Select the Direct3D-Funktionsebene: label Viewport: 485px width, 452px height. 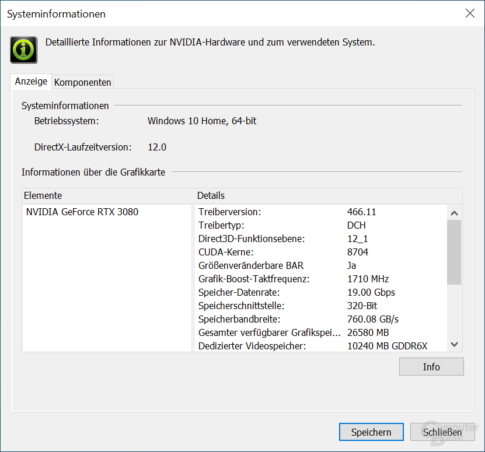[x=252, y=239]
